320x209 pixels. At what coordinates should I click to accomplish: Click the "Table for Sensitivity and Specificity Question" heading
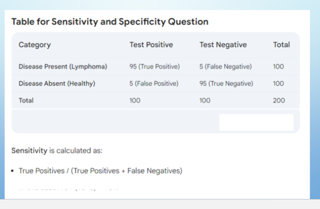110,22
